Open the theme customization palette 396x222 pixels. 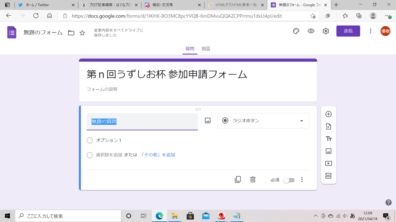pyautogui.click(x=296, y=31)
